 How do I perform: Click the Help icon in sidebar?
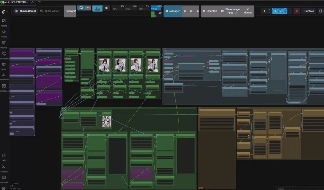point(4,157)
